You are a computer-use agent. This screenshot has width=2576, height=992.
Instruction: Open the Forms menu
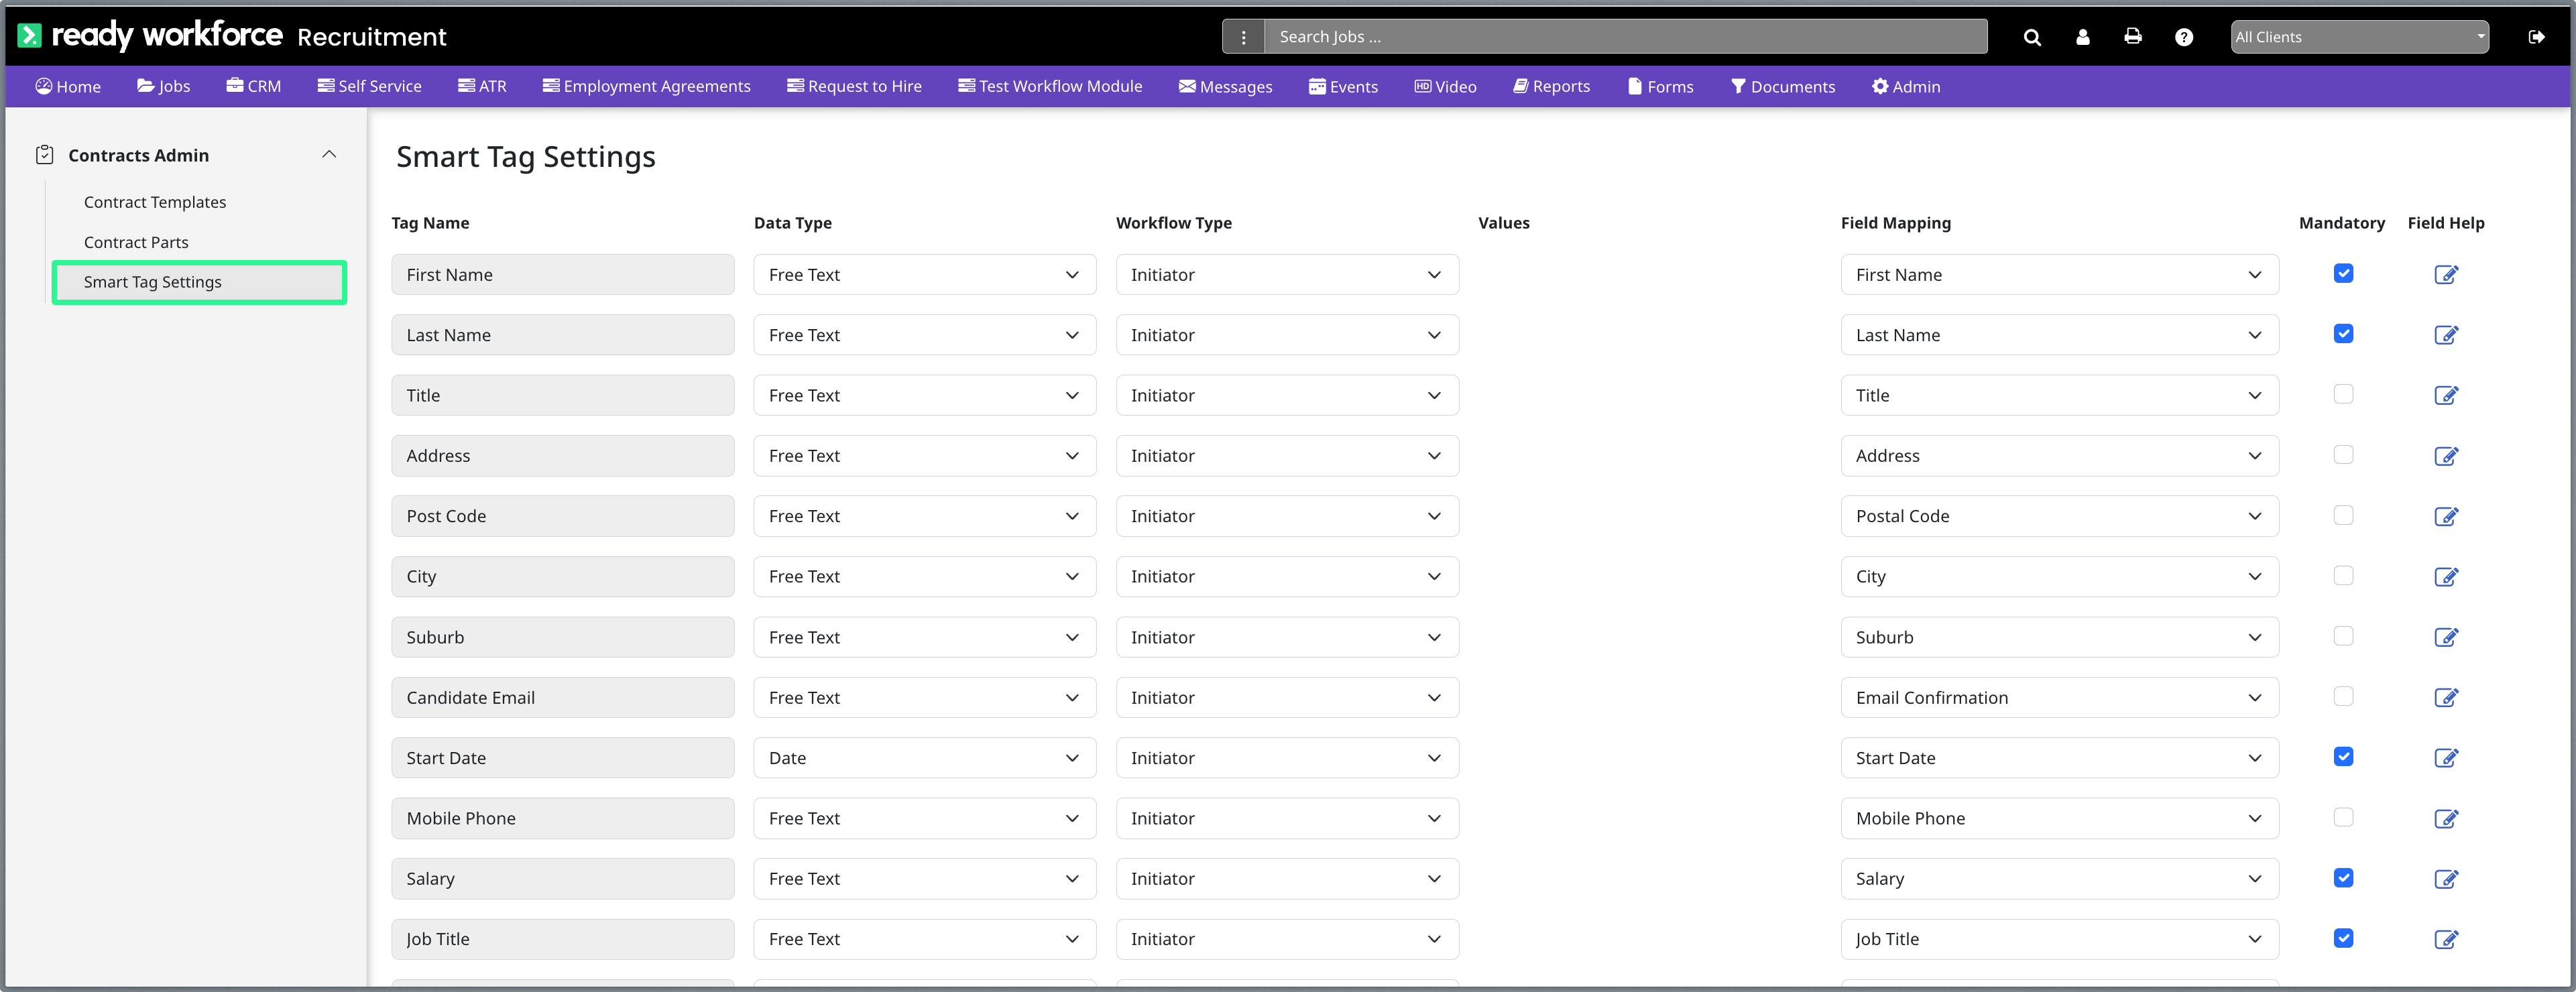coord(1660,87)
